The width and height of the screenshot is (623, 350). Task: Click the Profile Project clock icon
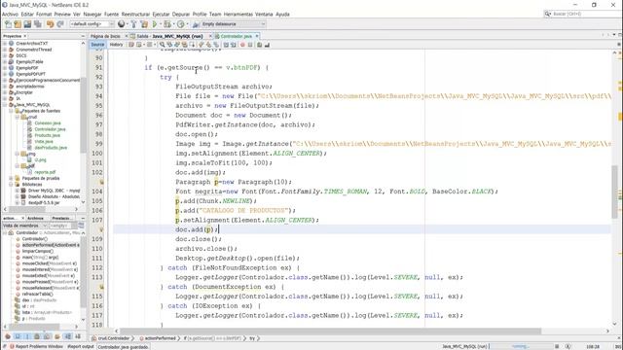click(x=181, y=24)
